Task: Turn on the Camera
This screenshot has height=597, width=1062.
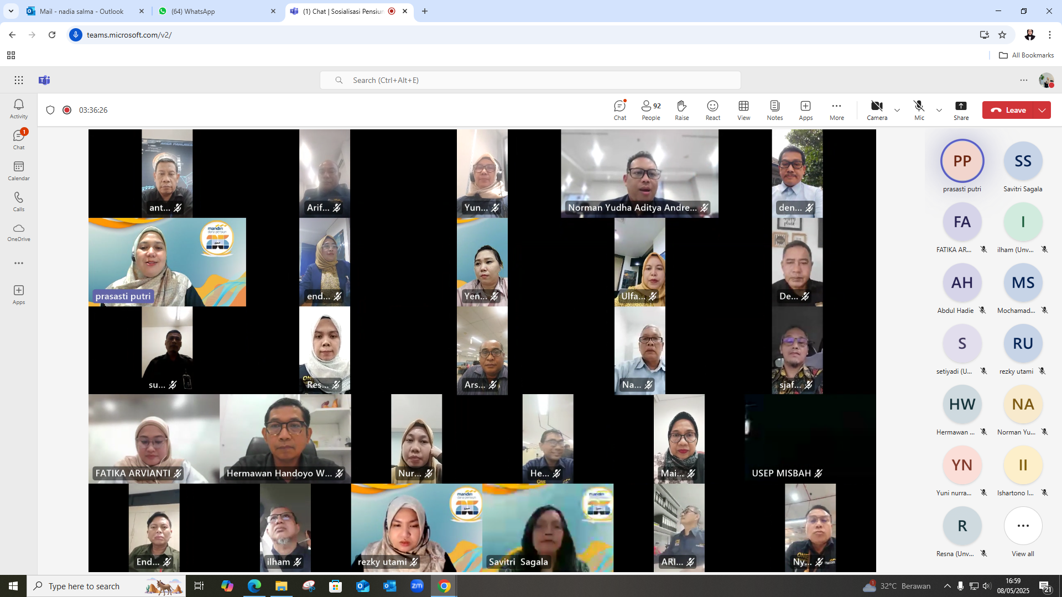Action: point(877,110)
